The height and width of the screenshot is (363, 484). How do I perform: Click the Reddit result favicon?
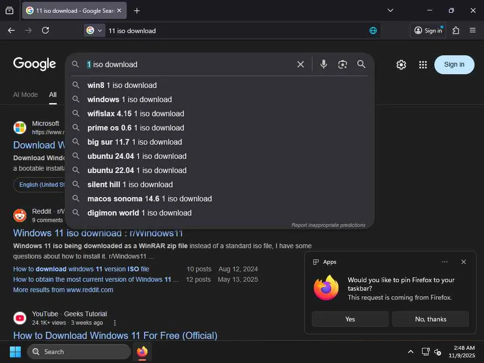20,216
